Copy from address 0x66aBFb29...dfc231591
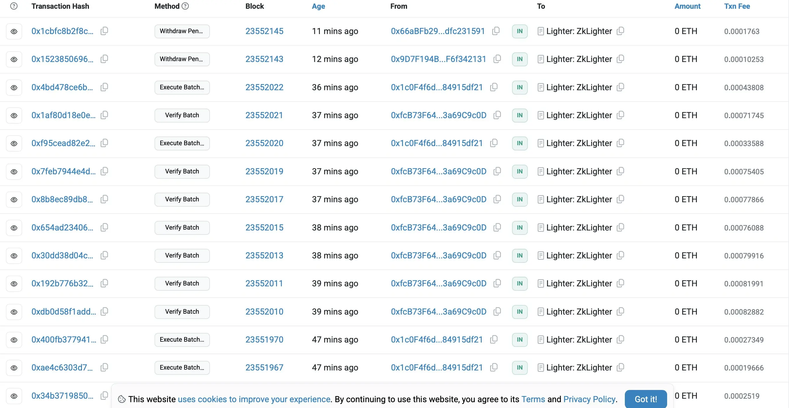 [x=496, y=31]
